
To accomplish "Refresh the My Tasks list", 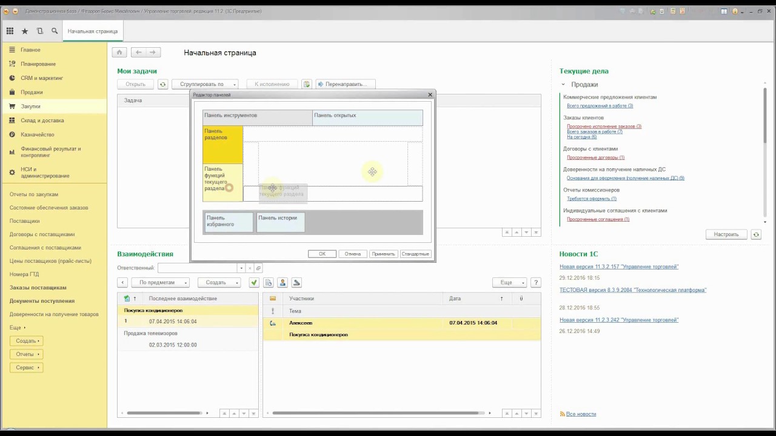I will [162, 84].
